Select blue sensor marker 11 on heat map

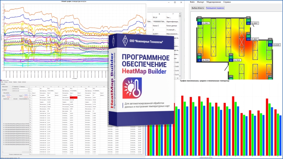click(x=270, y=45)
